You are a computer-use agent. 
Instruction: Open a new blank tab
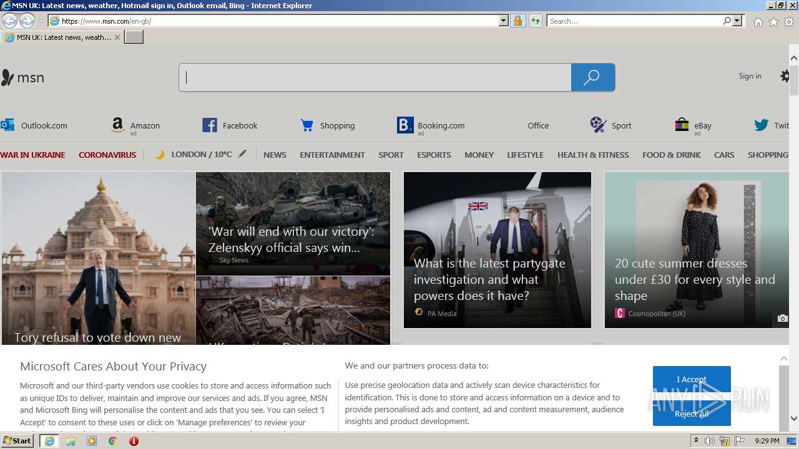tap(134, 37)
